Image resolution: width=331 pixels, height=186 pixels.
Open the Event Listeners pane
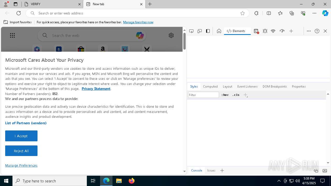click(x=247, y=87)
